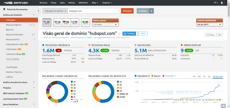The image size is (230, 108).
Task: Open Webinários in top menu
Action: (x=83, y=3)
